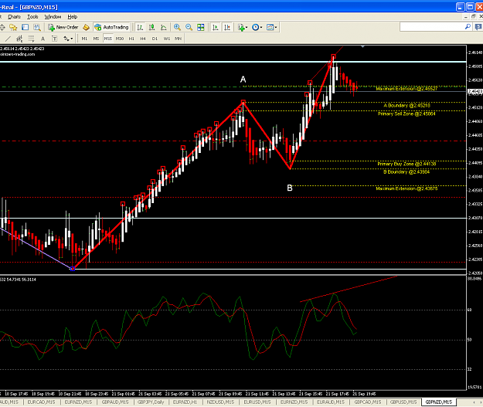Open the Indicators list icon
483x407 pixels.
(241, 27)
